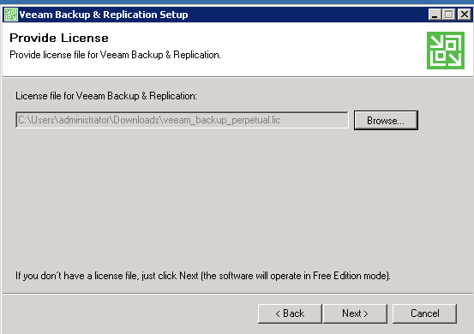Click the license file path field
Screen dimensions: 474x334
click(x=182, y=120)
